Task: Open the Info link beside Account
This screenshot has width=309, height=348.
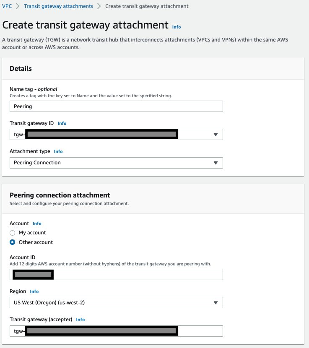Action: (x=37, y=223)
